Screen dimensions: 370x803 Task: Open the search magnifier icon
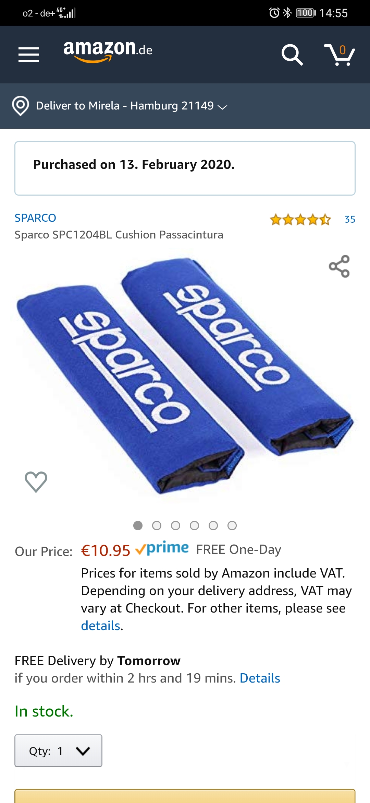[292, 55]
